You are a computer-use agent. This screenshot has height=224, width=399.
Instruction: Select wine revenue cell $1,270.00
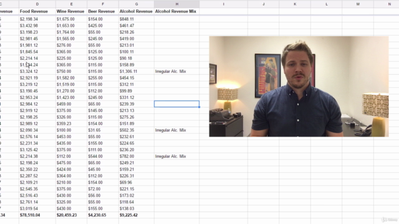tap(71, 91)
